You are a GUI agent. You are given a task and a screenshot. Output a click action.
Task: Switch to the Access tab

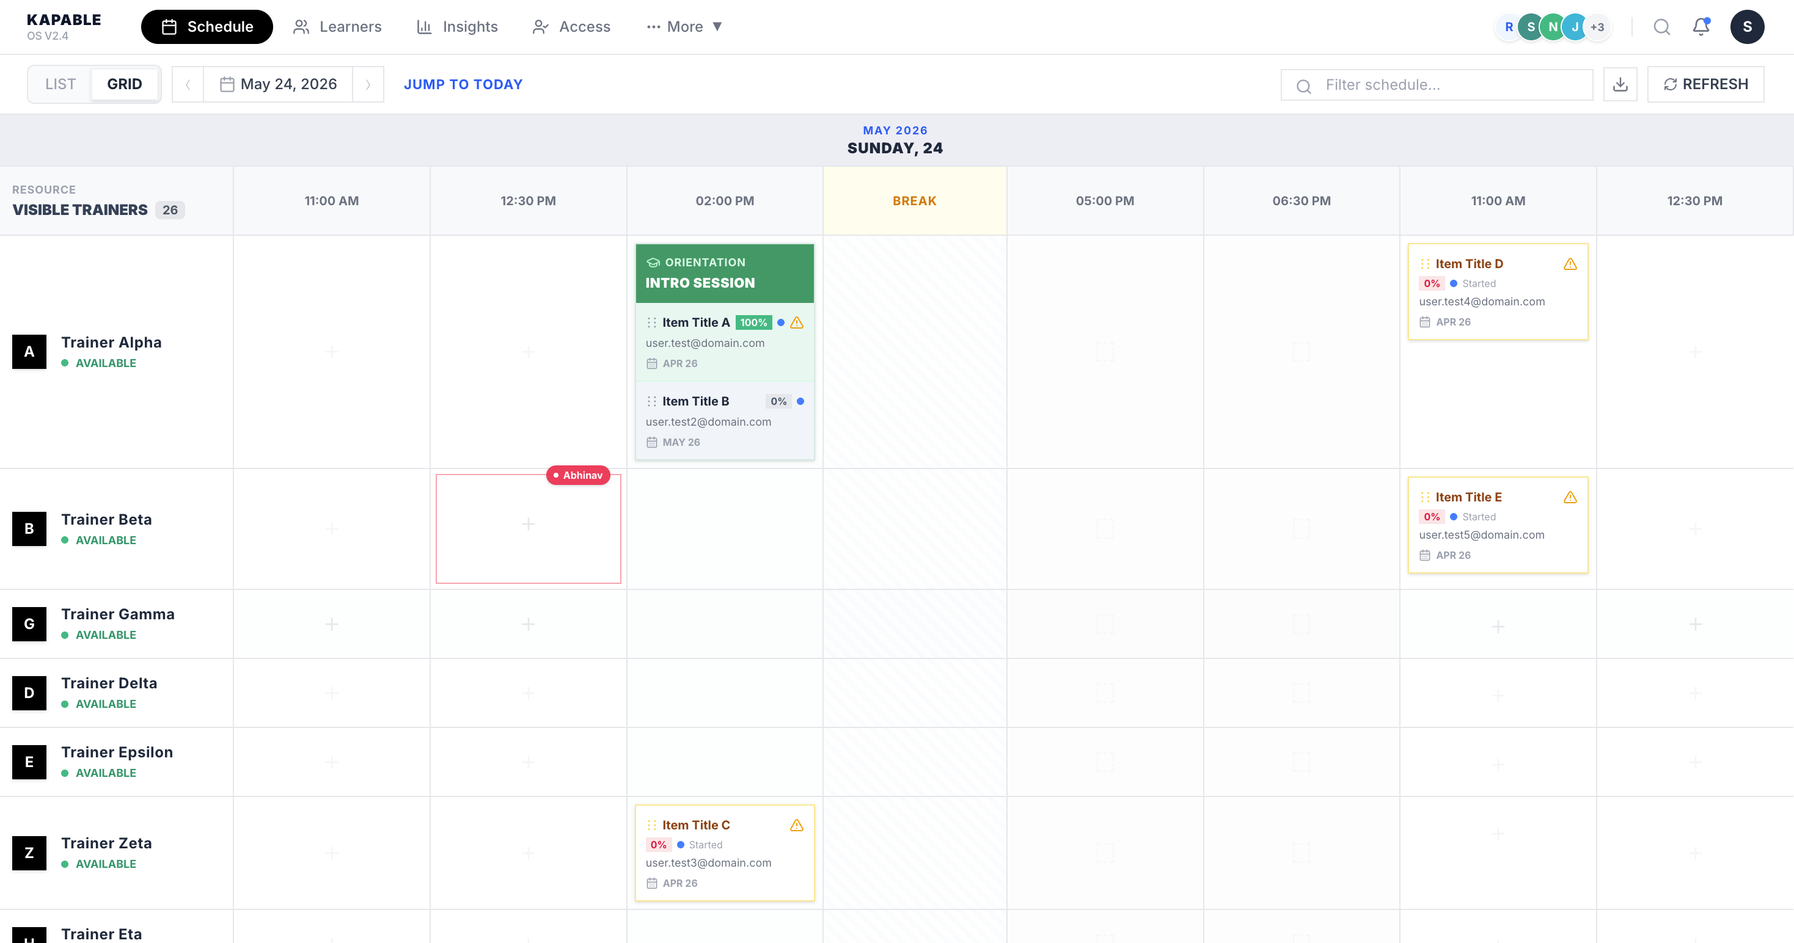click(571, 26)
